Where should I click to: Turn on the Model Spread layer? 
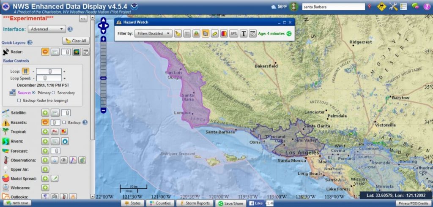(45, 179)
